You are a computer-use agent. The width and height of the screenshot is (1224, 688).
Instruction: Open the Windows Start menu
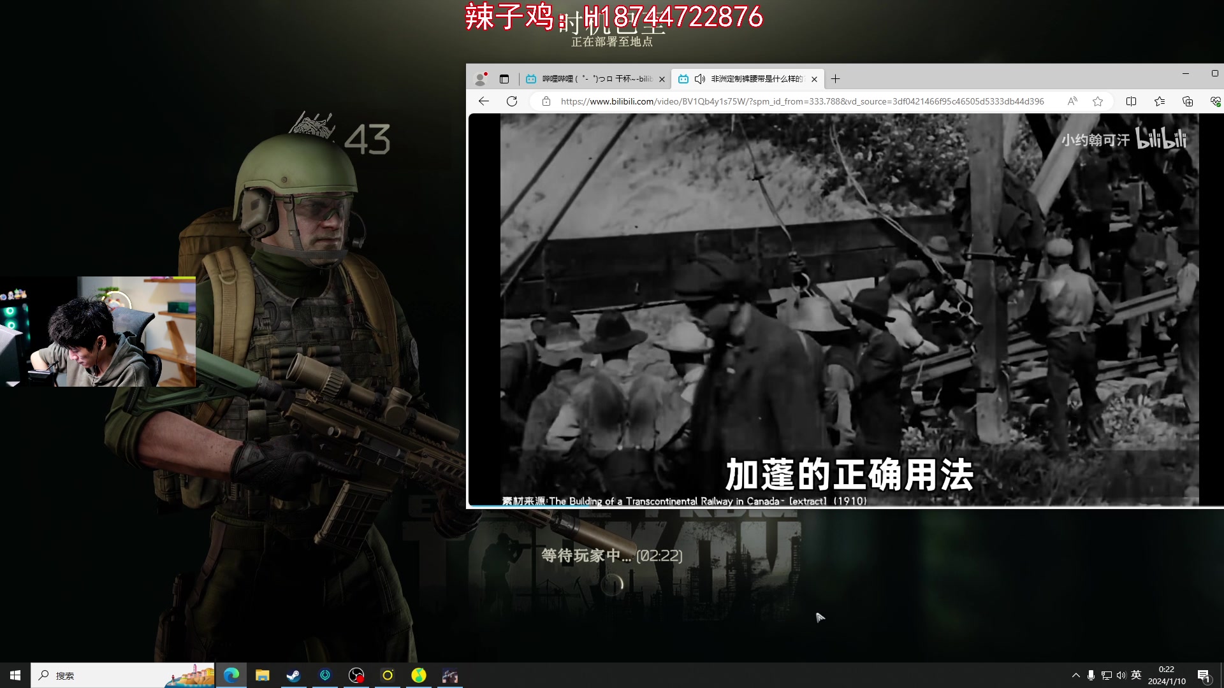coord(15,675)
